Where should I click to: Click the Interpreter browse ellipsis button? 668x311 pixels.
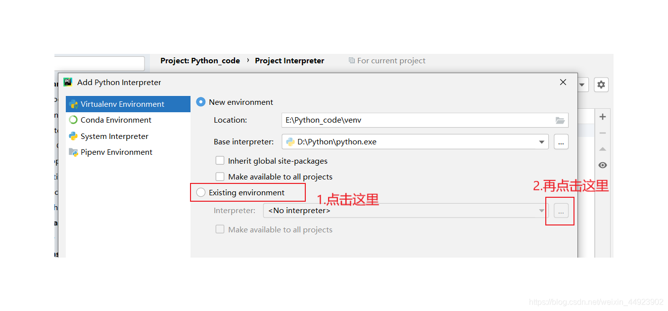[561, 211]
